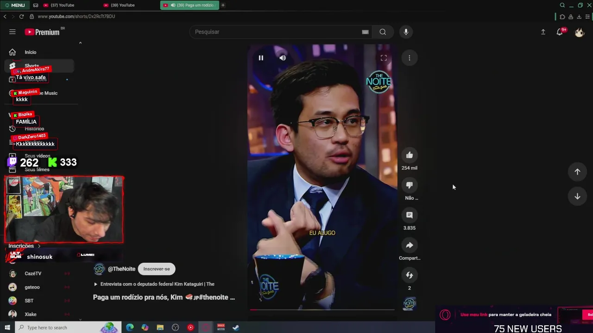Subscribe with Inscrever-se button
The width and height of the screenshot is (593, 333).
157,269
